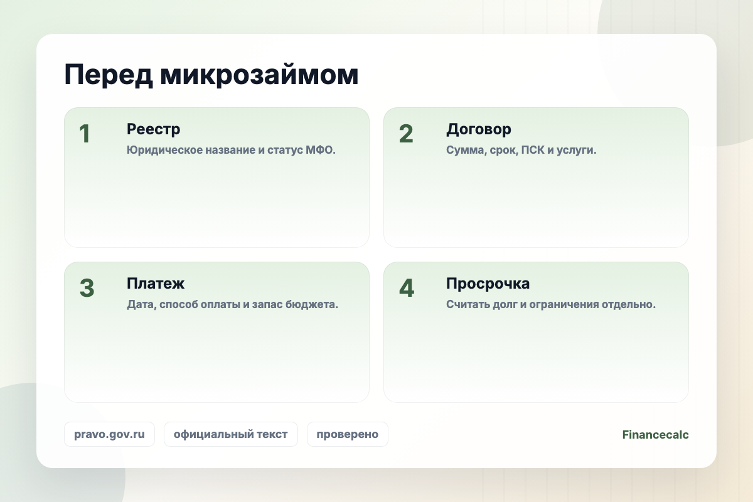Screen dimensions: 753x502
Task: Click the Договор card heading
Action: [x=479, y=129]
